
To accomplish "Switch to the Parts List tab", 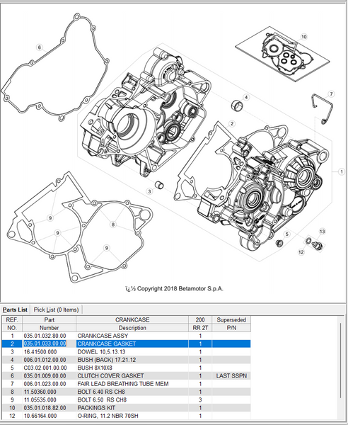I will coord(15,310).
